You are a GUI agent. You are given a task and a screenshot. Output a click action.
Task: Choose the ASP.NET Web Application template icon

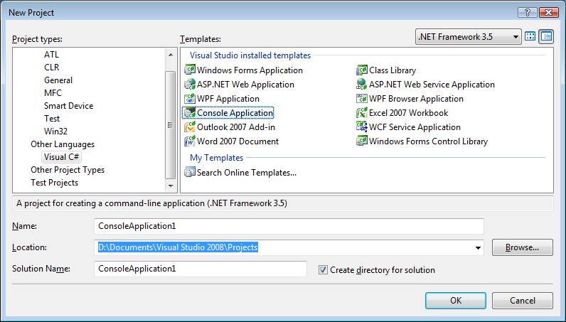pyautogui.click(x=190, y=84)
